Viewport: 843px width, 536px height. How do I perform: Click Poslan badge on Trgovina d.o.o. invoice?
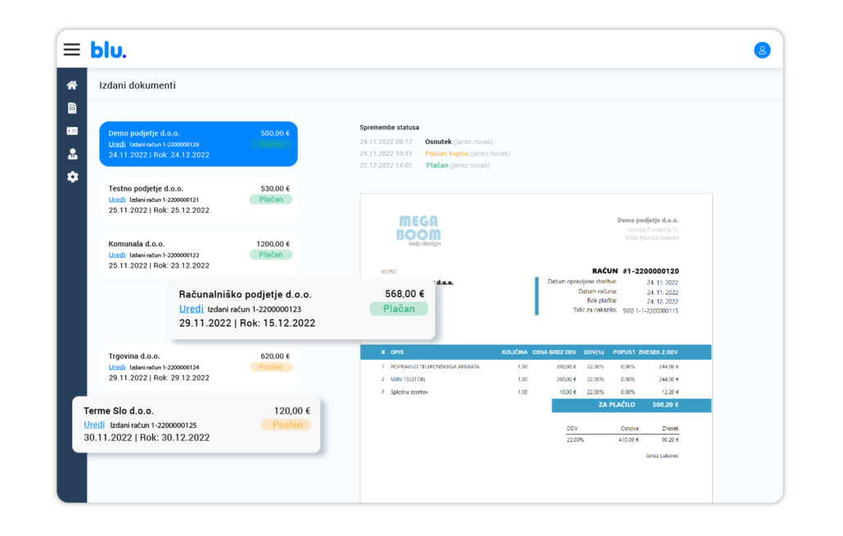coord(270,367)
